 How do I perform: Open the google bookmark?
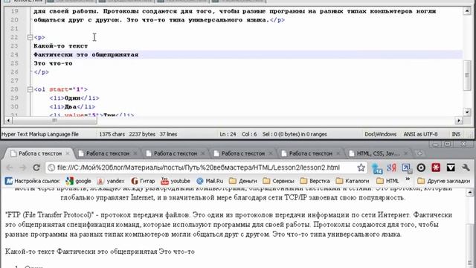coord(79,181)
